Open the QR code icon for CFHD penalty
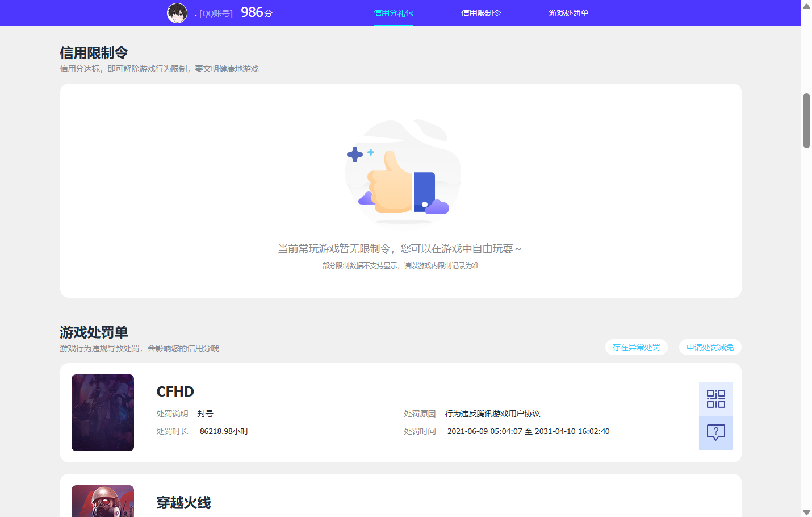The width and height of the screenshot is (812, 517). click(716, 399)
